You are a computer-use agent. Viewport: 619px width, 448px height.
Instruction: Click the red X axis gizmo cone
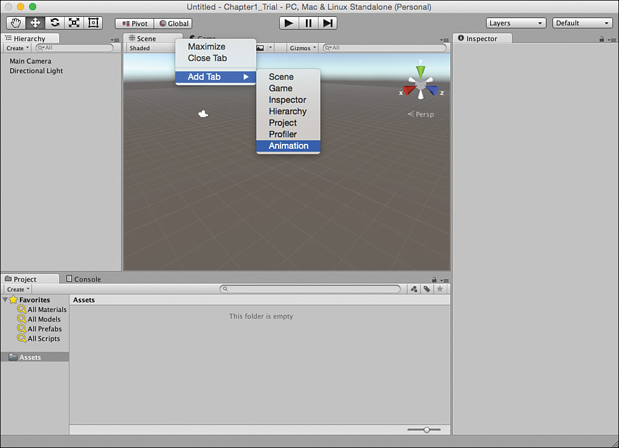click(409, 89)
